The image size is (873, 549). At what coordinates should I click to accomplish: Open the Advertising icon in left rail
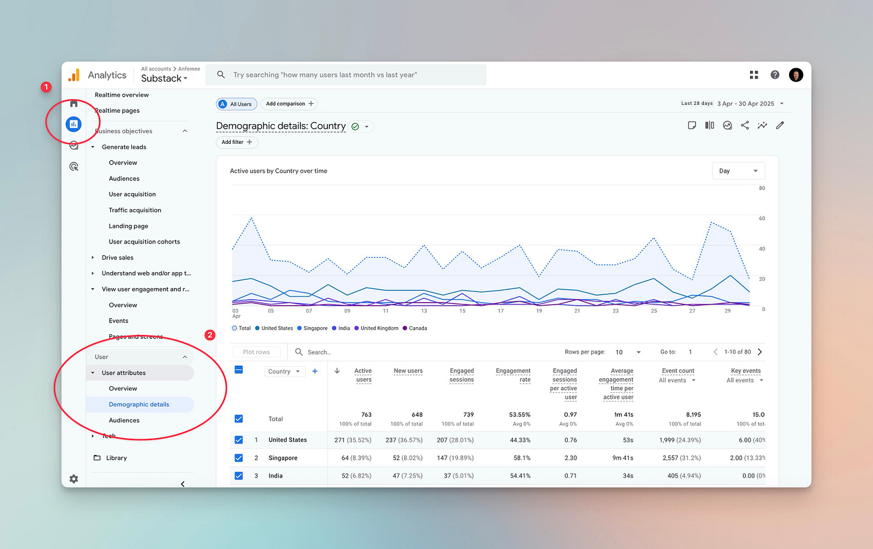coord(74,167)
